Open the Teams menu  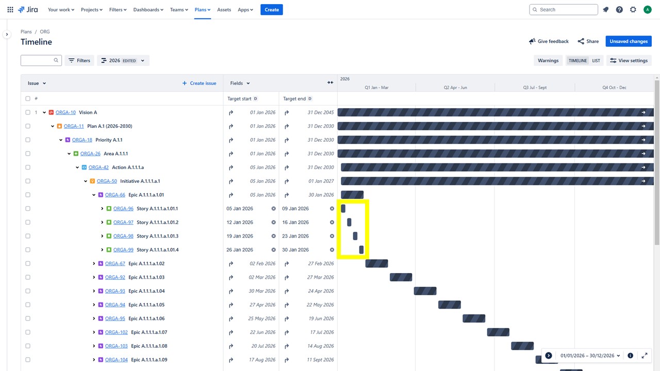click(x=179, y=10)
